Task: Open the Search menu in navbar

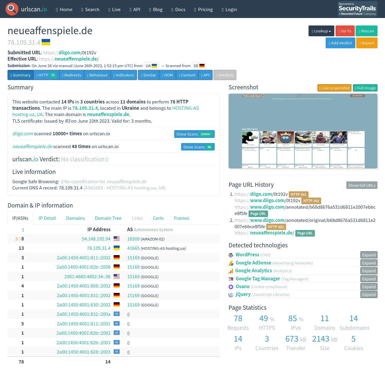Action: click(x=90, y=9)
